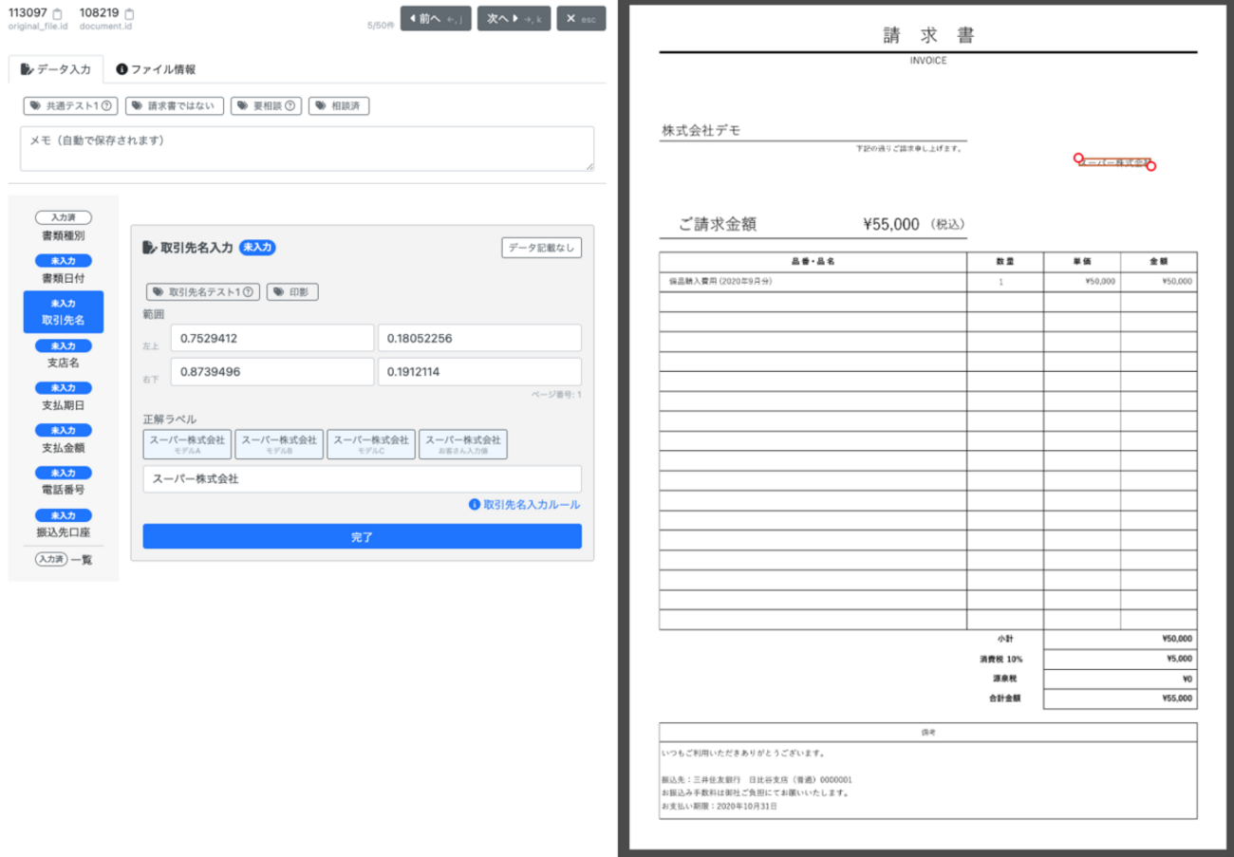Viewport: 1234px width, 857px height.
Task: Click help icon on 要相談 tag
Action: point(290,106)
